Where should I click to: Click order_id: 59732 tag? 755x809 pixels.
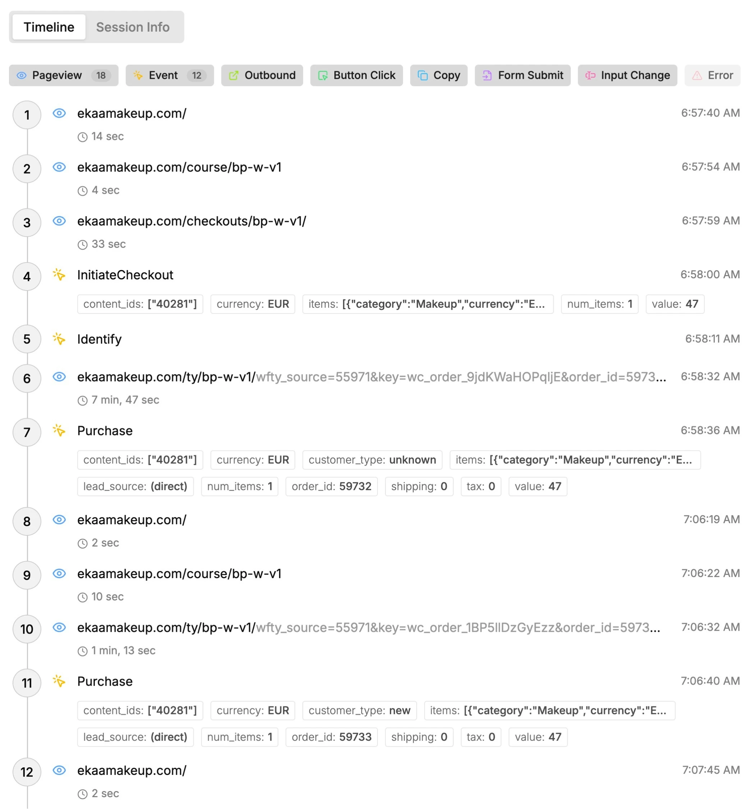point(331,486)
